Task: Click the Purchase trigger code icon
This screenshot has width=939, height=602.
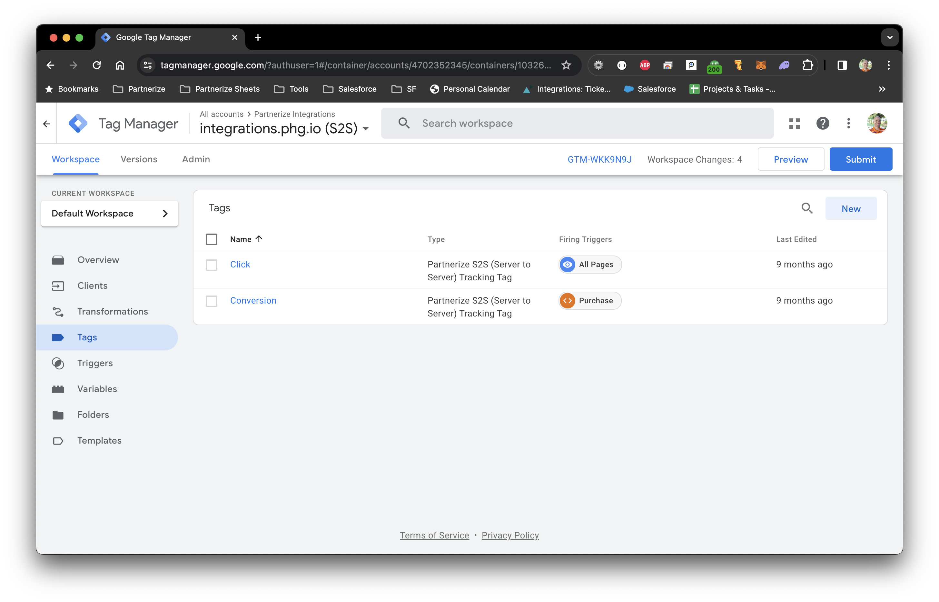Action: click(568, 301)
